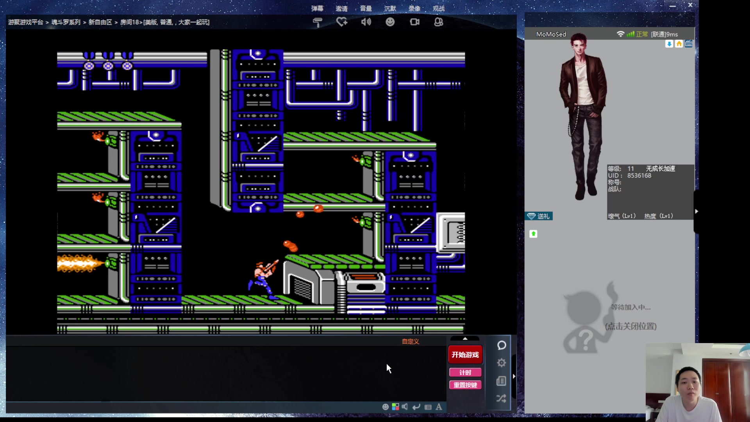This screenshot has width=750, height=422.
Task: Click the red 开始游戏 button
Action: [x=465, y=355]
